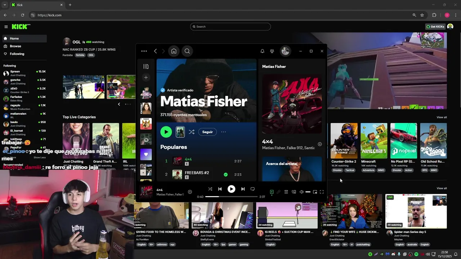Mute Spotify with the speaker icon

301,192
